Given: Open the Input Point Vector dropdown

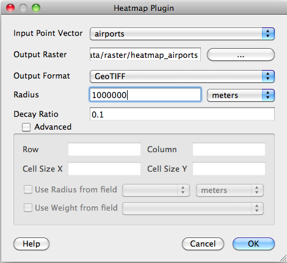Looking at the screenshot, I should point(182,33).
